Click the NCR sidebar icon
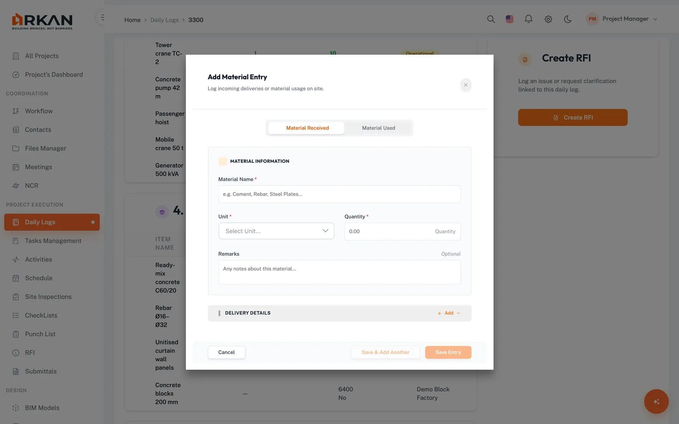The width and height of the screenshot is (679, 424). click(x=16, y=186)
